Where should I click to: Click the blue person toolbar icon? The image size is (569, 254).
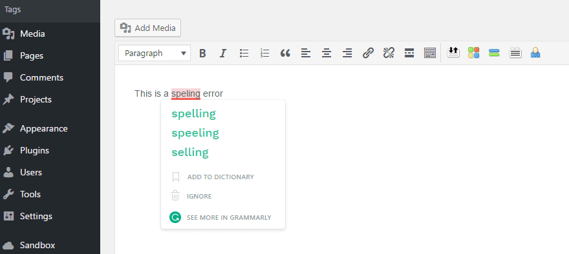pos(535,53)
